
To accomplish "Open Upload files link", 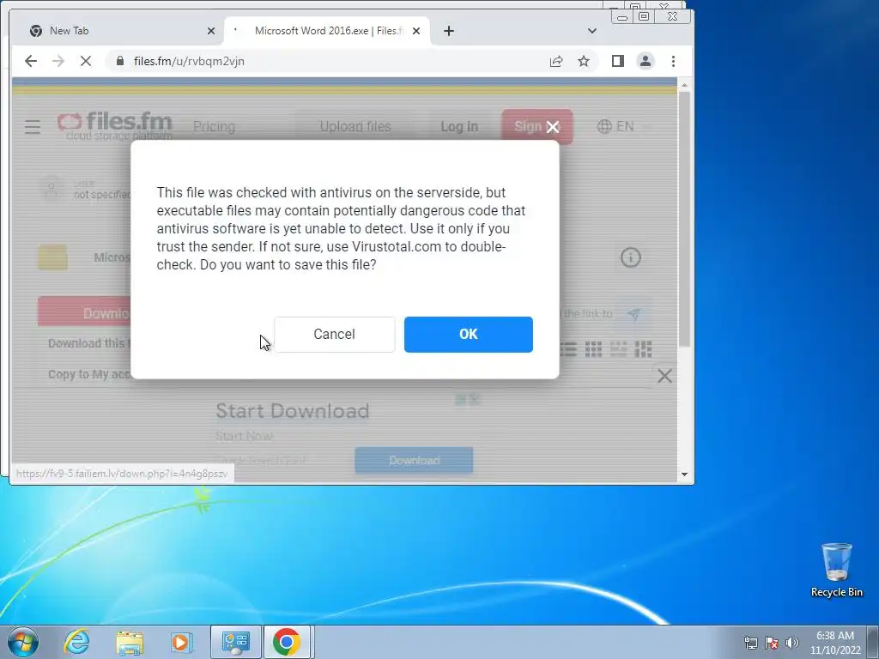I will pos(355,127).
